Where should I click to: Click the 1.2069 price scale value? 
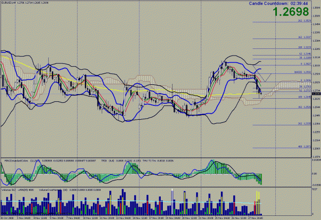click(316, 149)
